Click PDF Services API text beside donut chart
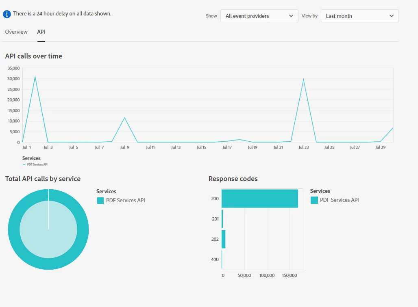Screen dimensions: 418x307 click(x=126, y=201)
